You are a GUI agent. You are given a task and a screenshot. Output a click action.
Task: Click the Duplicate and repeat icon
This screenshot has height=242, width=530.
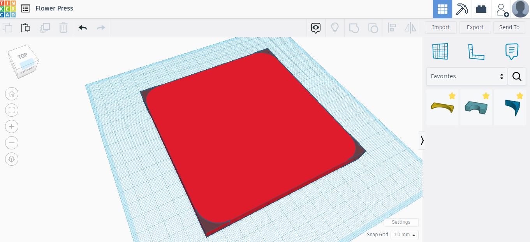point(45,28)
